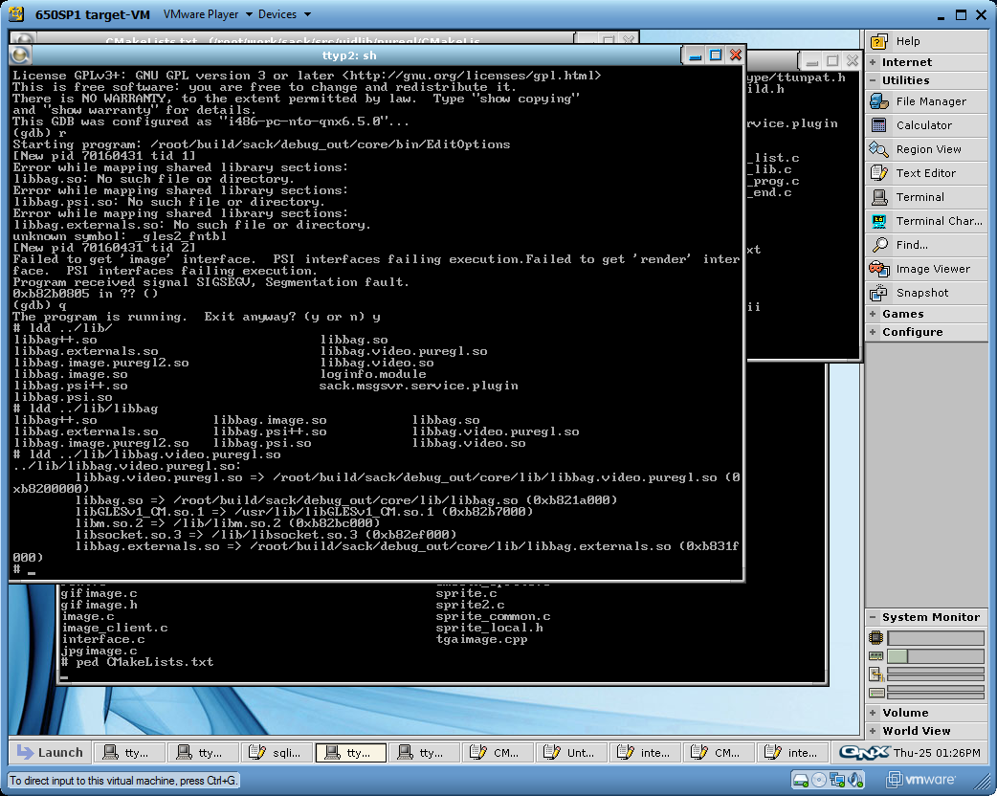Click the Find... utility icon
This screenshot has width=997, height=796.
[x=880, y=245]
